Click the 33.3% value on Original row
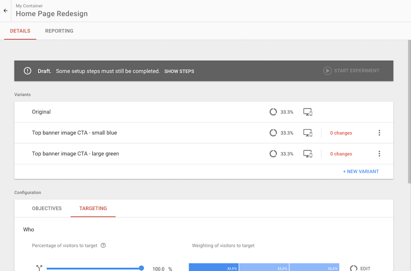Viewport: 411px width, 271px height. [x=287, y=112]
